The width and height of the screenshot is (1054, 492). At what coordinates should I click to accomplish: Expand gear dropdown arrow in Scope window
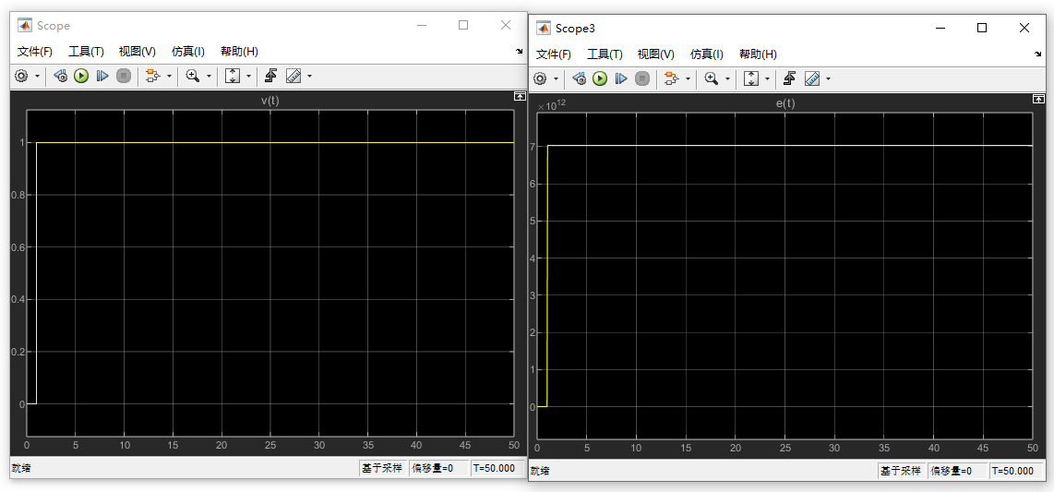click(x=37, y=77)
